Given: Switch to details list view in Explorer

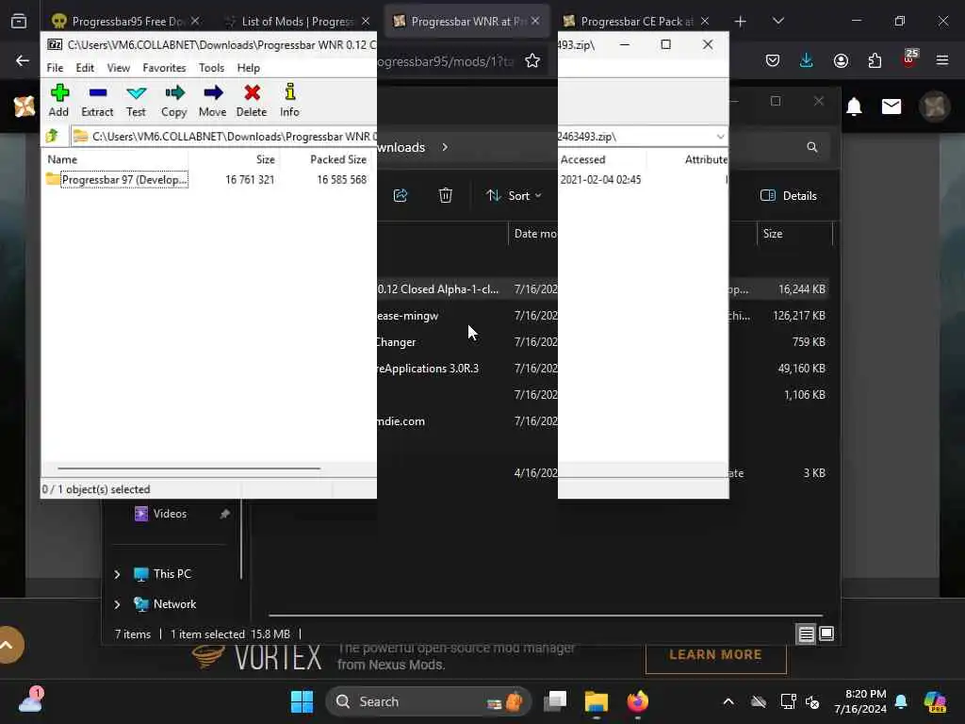Looking at the screenshot, I should point(807,633).
